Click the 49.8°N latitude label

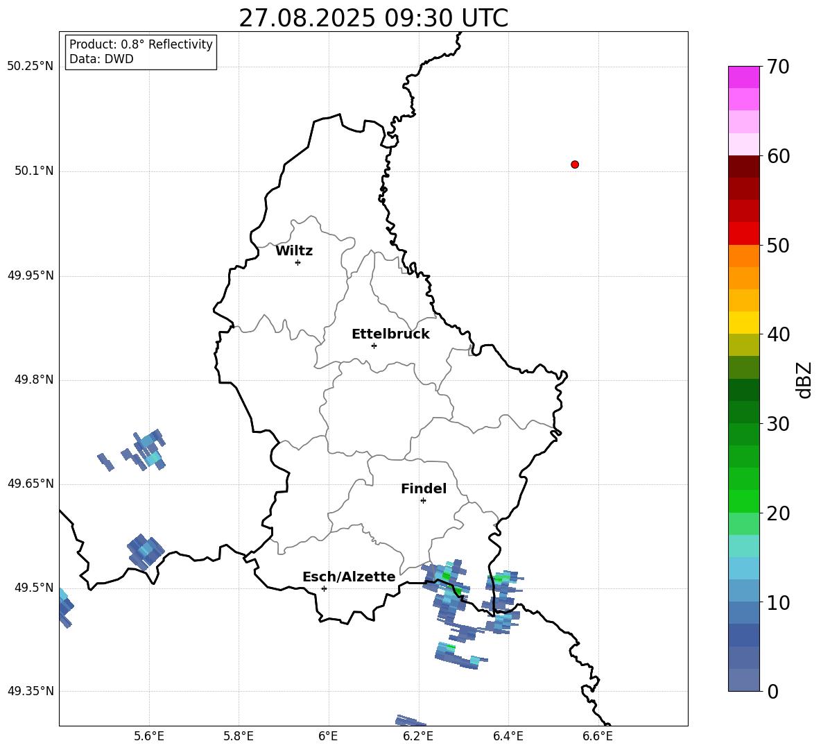click(34, 380)
